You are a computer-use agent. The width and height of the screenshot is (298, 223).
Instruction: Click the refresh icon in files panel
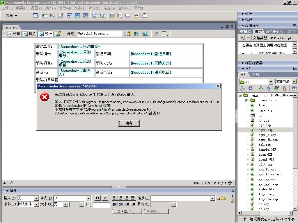coord(250,89)
